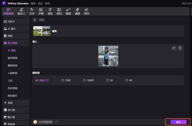Delete the imported image with trash icon

coord(180,48)
